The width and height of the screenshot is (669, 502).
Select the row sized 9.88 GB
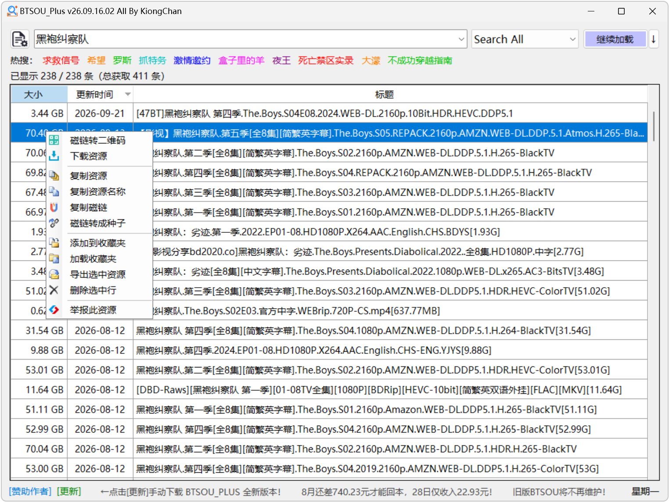(329, 350)
